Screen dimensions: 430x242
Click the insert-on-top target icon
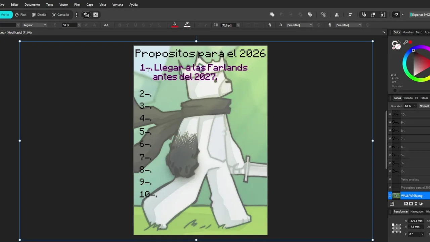(x=373, y=15)
